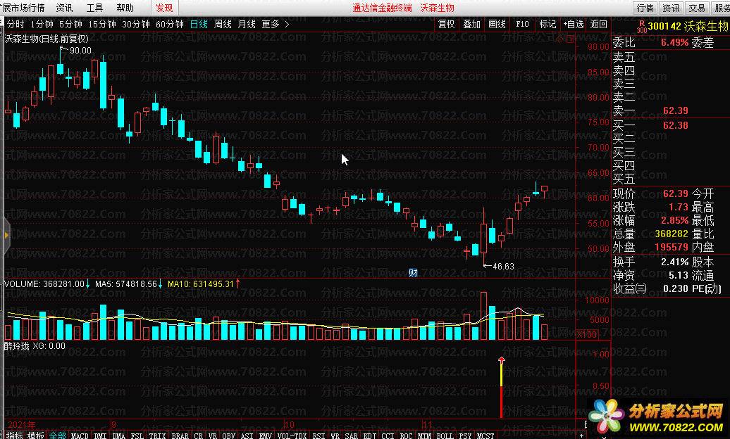Open the 工具 menu
Viewport: 730px width, 439px height.
94,8
